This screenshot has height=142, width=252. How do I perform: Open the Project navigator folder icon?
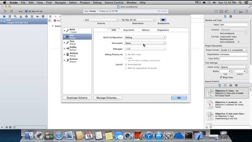point(4,17)
